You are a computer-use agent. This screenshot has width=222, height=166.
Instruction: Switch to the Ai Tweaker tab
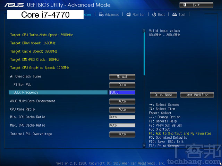click(87, 15)
